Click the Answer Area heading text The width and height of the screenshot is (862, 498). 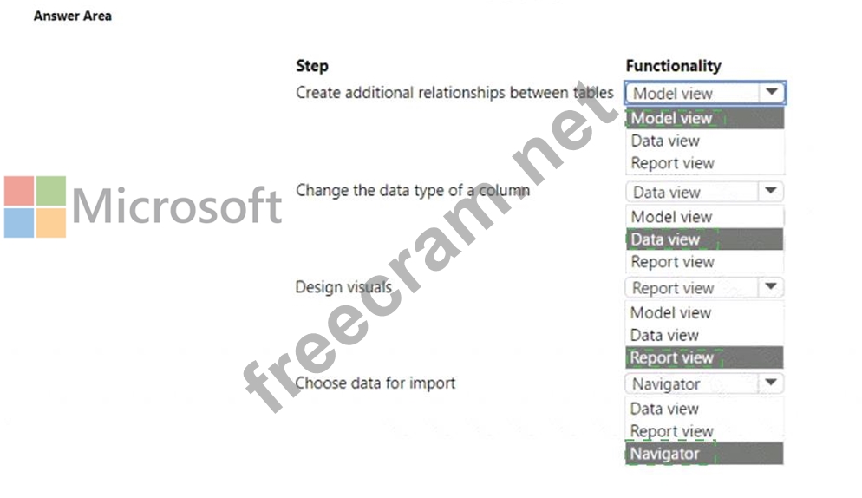pos(73,16)
